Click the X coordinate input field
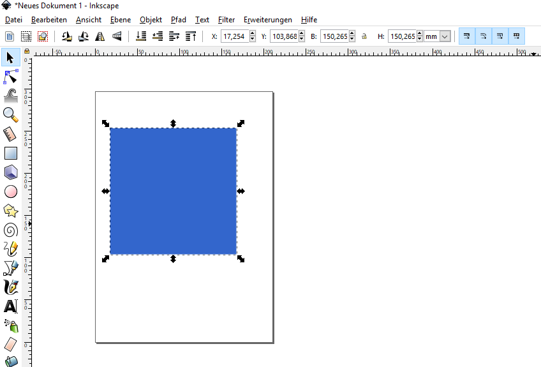 (x=235, y=36)
